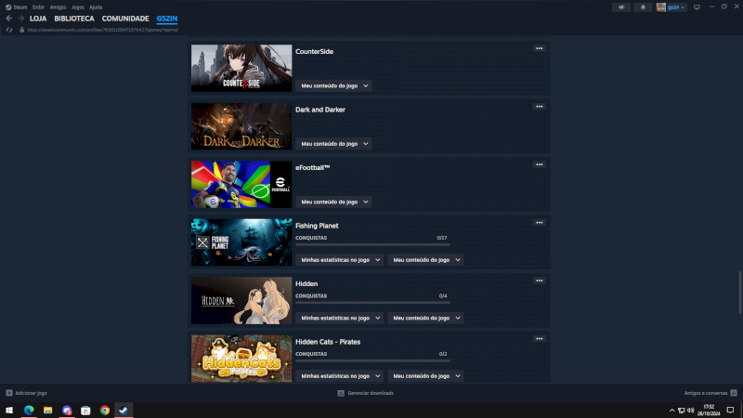Open Dark and Darker three-dot options
The image size is (743, 418).
[x=540, y=107]
